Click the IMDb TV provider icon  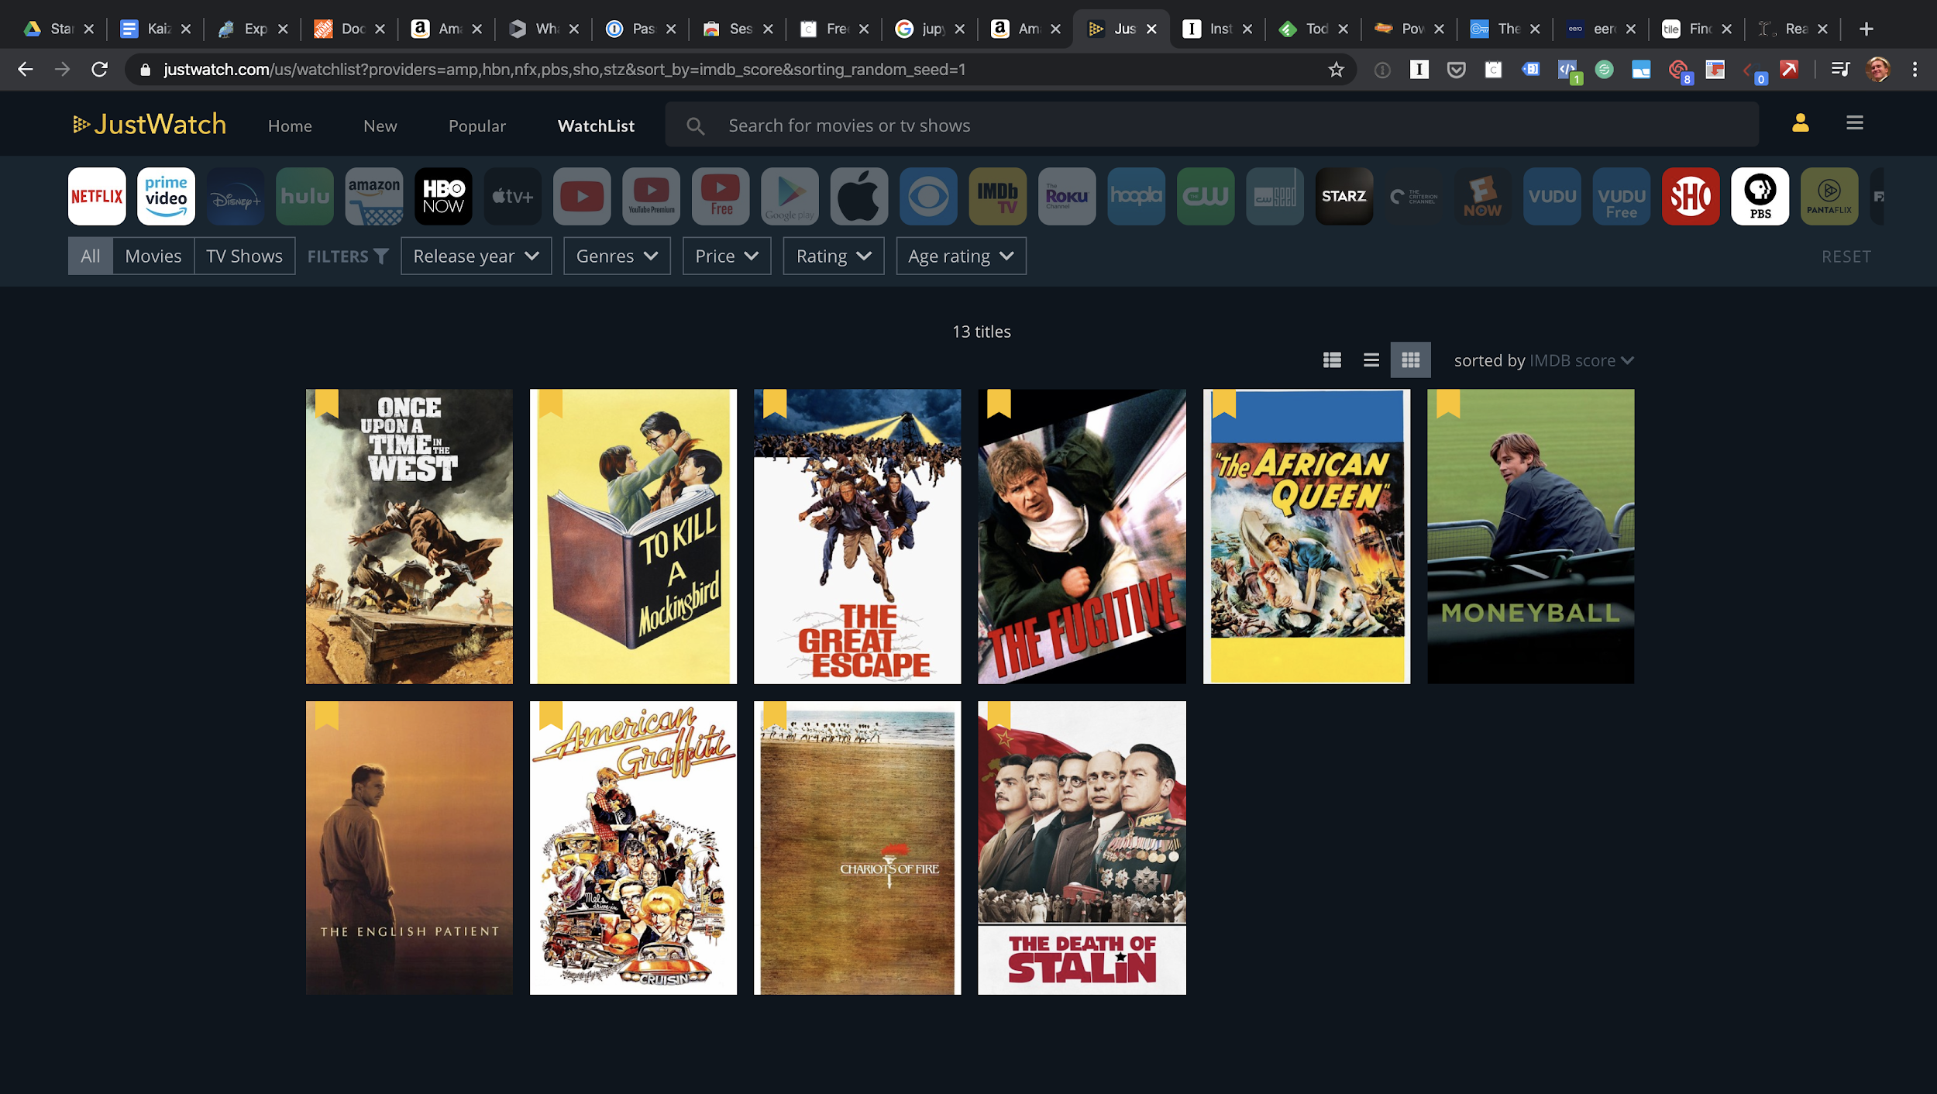[x=998, y=196]
